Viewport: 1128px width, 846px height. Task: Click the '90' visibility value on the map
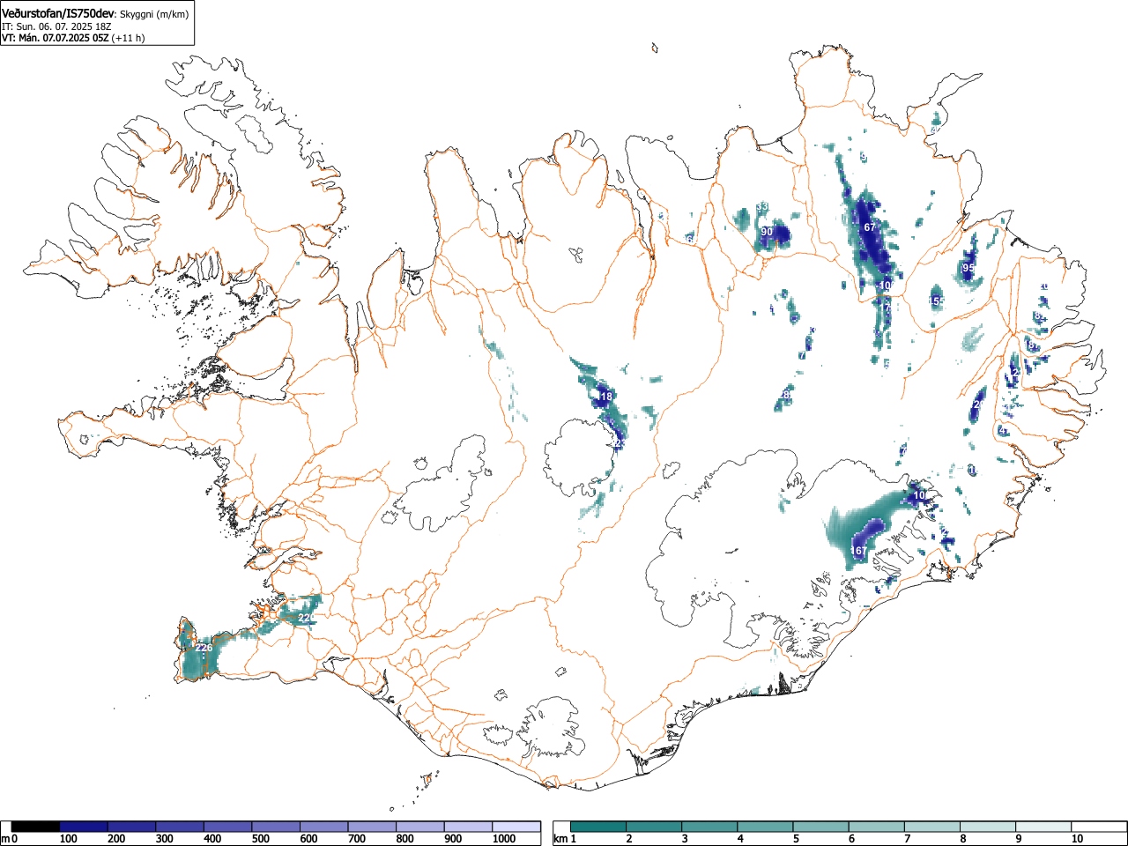(x=767, y=232)
